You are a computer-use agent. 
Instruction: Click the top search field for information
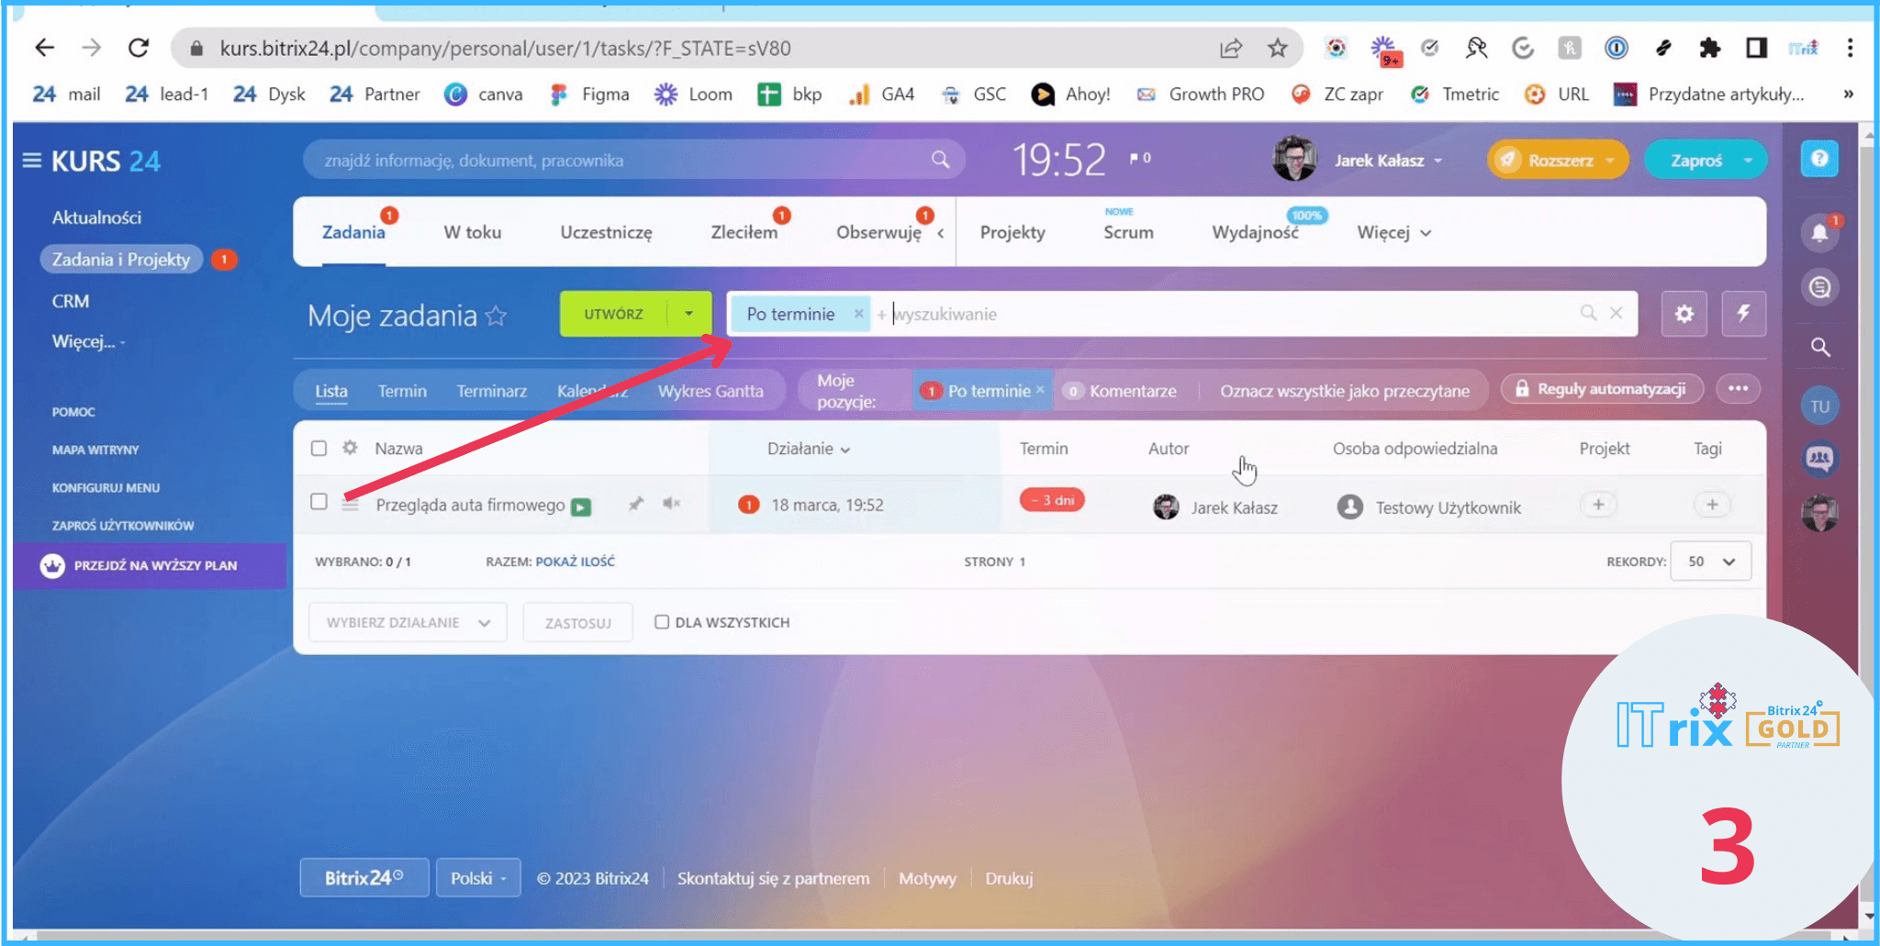click(x=624, y=161)
